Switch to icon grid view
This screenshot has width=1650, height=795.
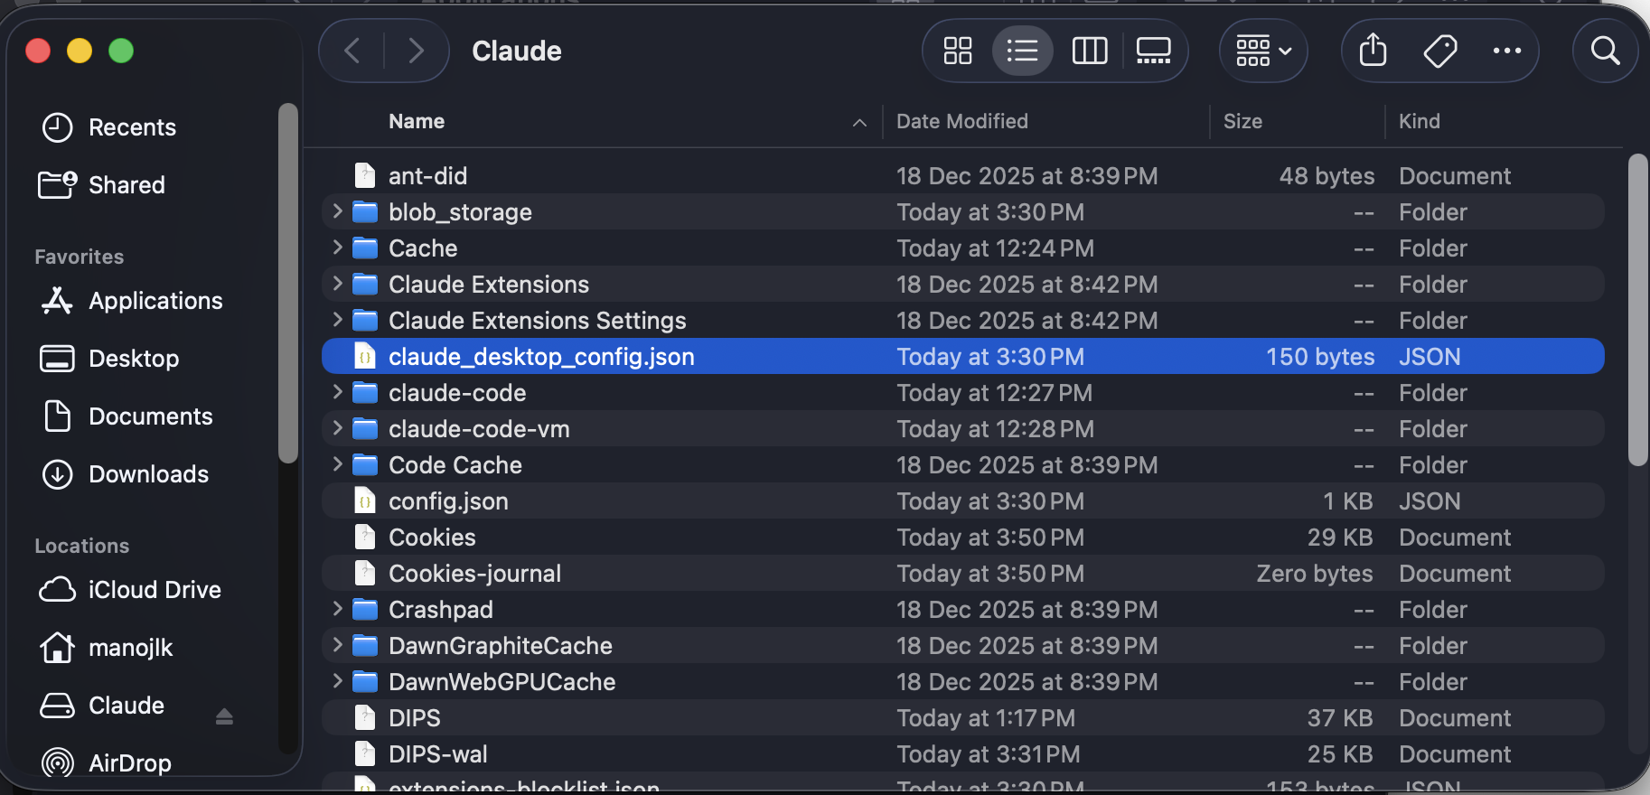coord(957,51)
